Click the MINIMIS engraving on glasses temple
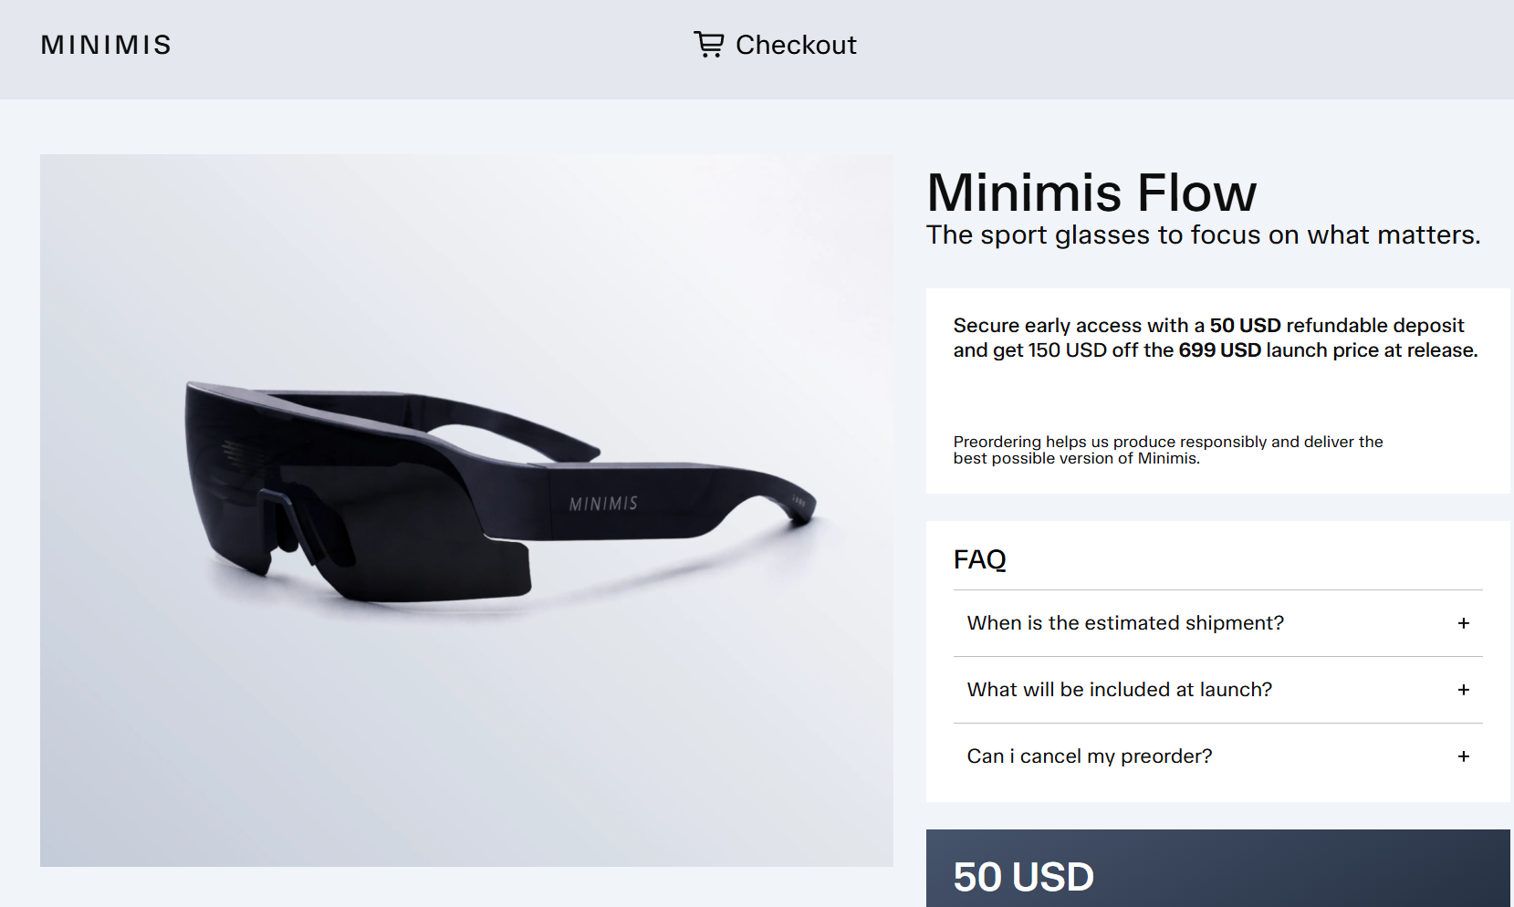1514x907 pixels. click(603, 504)
